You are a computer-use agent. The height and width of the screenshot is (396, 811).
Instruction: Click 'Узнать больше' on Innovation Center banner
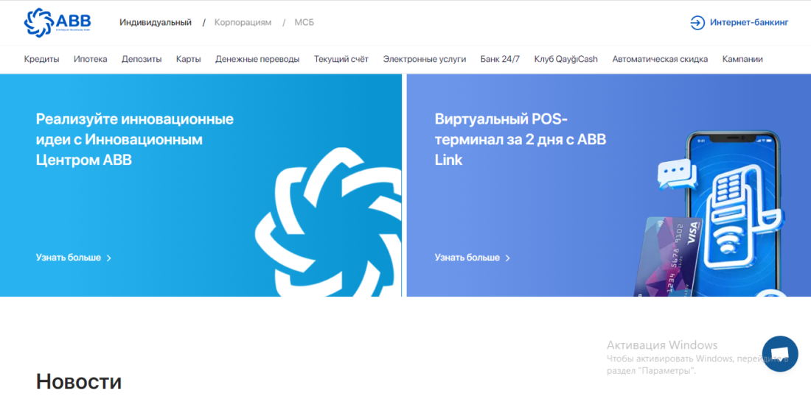[68, 258]
